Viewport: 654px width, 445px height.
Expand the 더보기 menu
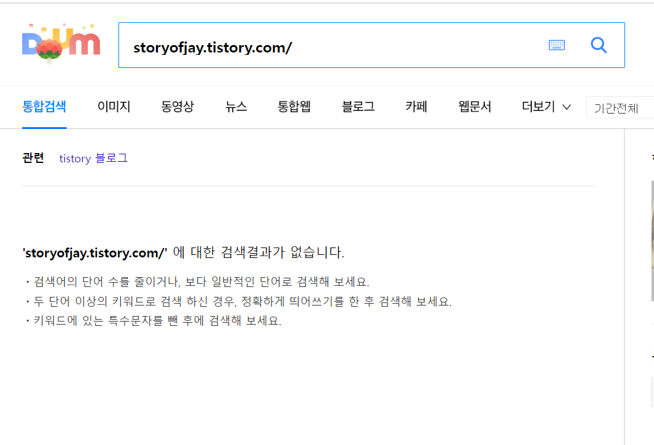(546, 107)
